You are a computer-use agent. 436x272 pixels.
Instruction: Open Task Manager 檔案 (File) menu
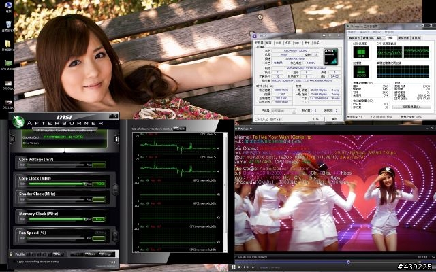352,32
